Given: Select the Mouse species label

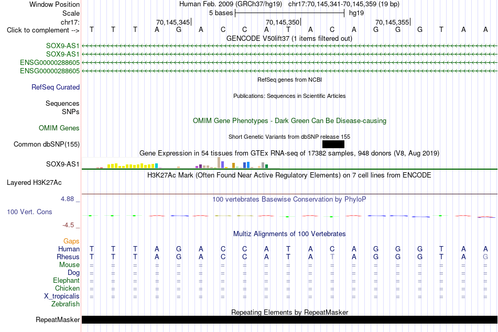Looking at the screenshot, I should point(70,265).
